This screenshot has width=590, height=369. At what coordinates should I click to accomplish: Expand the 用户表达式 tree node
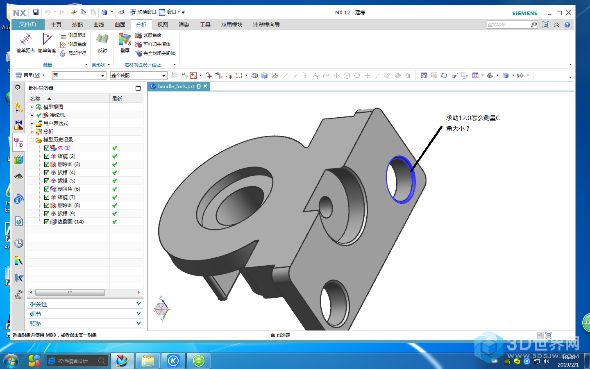coord(32,123)
